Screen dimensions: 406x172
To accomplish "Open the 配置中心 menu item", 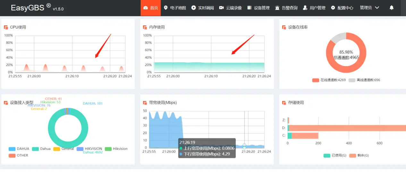I will point(345,8).
